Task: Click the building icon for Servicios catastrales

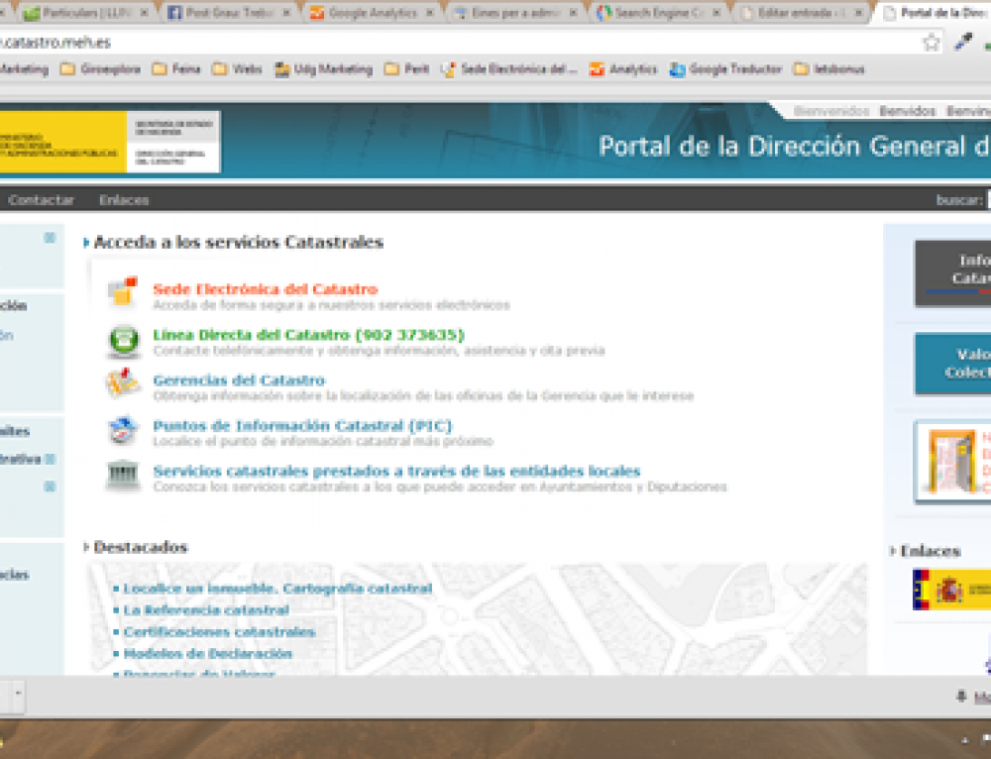Action: (123, 476)
